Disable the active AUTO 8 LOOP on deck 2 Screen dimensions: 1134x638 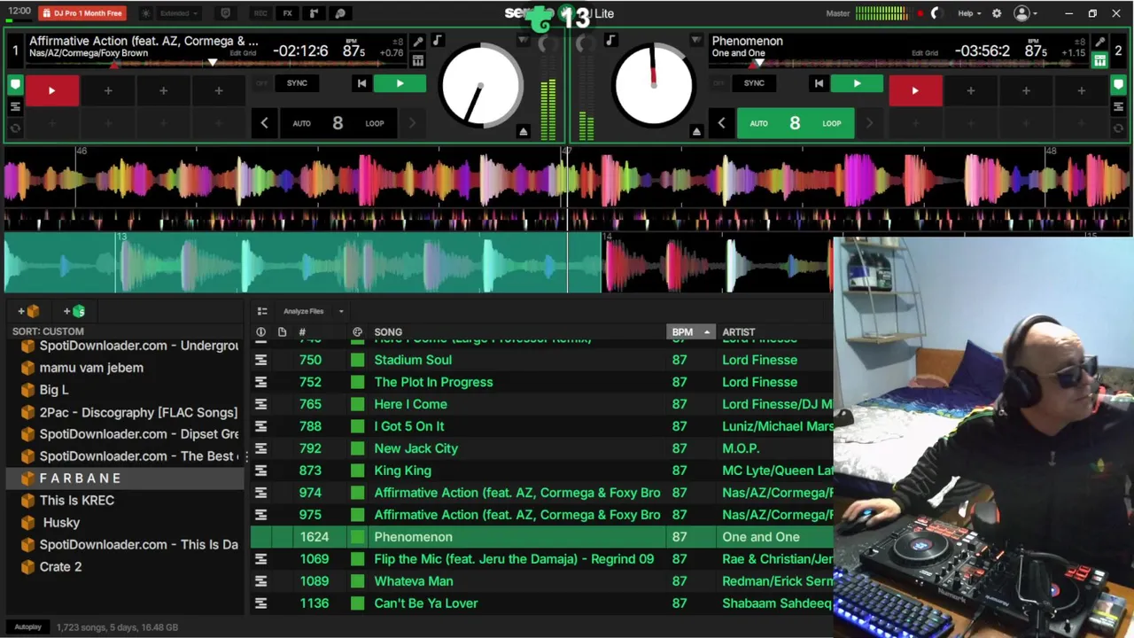(795, 123)
